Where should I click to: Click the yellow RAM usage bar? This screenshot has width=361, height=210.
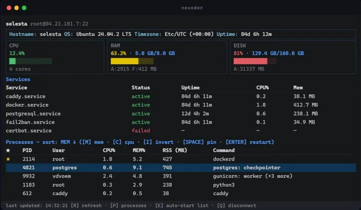132,61
